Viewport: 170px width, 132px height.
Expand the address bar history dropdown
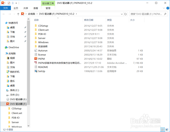[122, 14]
